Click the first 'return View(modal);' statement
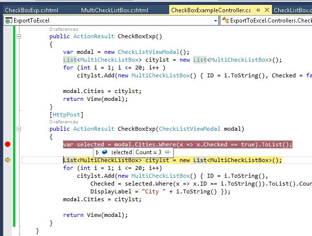The width and height of the screenshot is (312, 236). (95, 99)
